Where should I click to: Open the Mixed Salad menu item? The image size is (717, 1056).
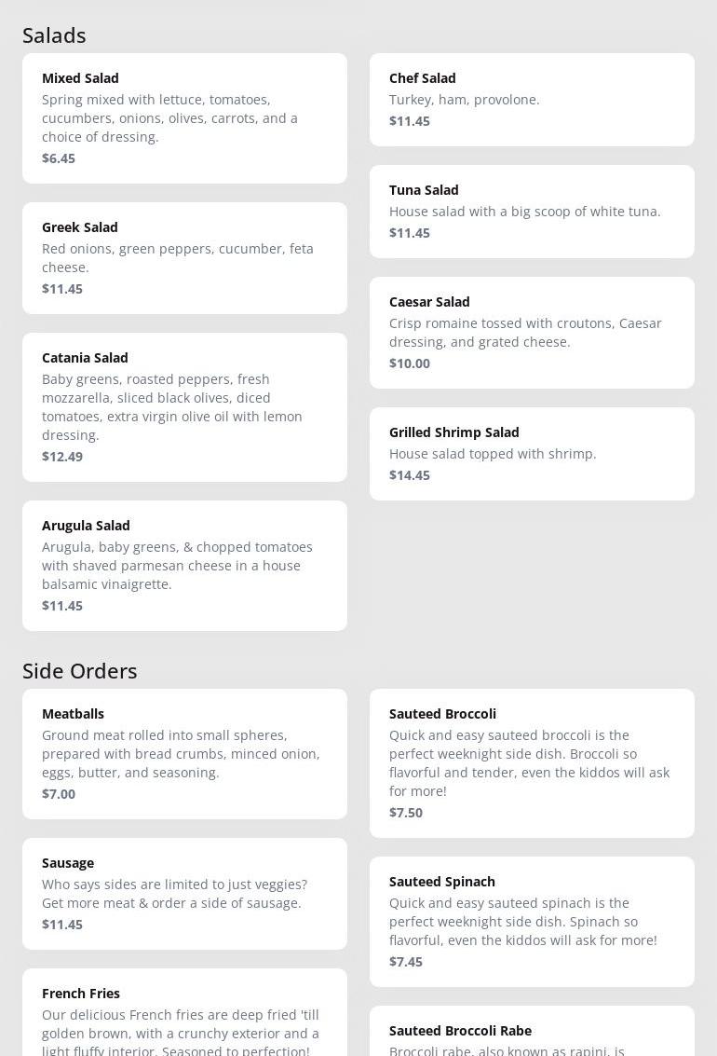184,117
